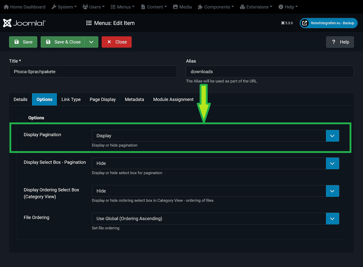Click the Media image icon
Image resolution: width=363 pixels, height=267 pixels.
175,7
